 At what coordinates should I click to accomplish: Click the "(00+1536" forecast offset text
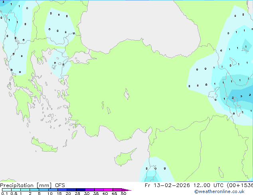(240, 185)
